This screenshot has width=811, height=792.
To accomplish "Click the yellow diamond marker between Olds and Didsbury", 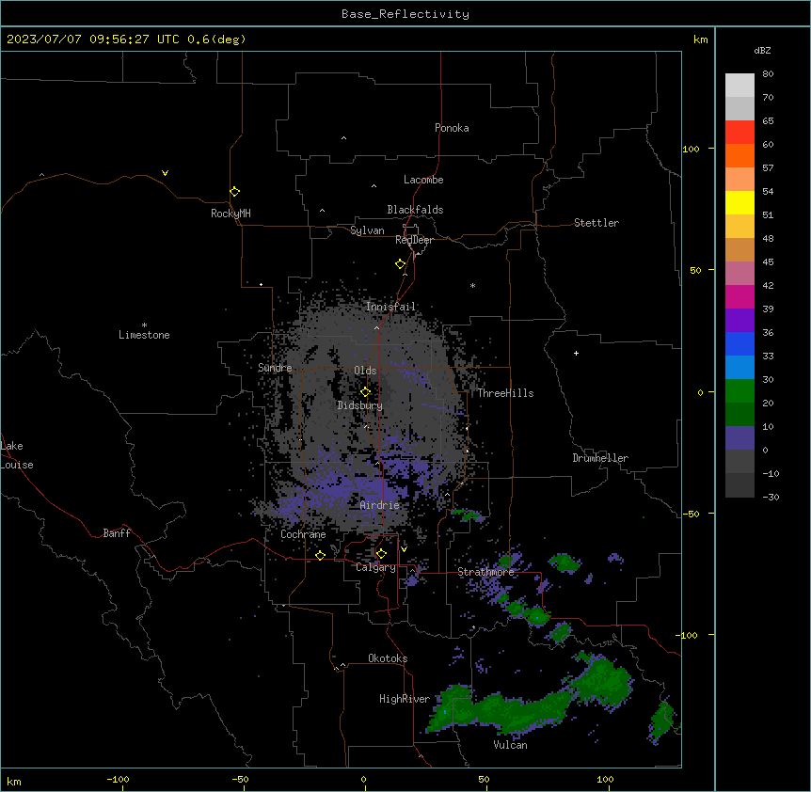I will click(x=365, y=392).
